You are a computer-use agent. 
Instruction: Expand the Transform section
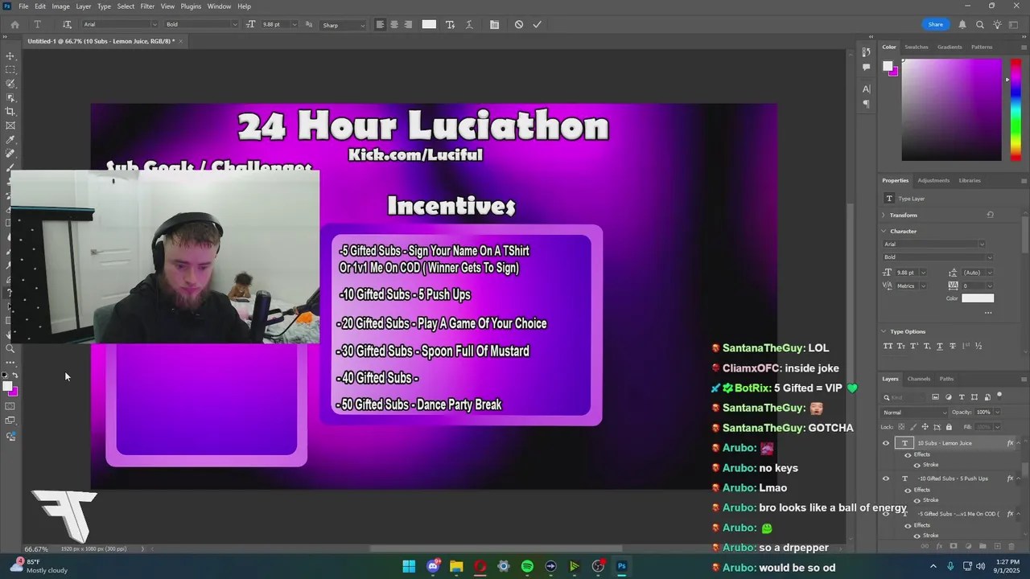[884, 215]
